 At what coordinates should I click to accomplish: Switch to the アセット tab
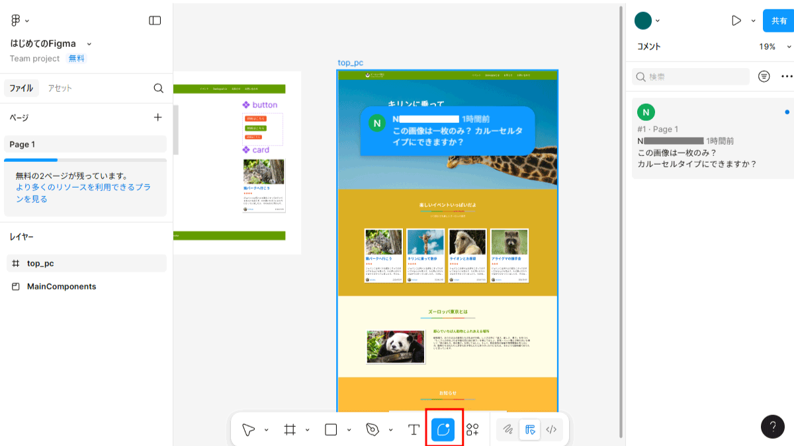click(x=60, y=88)
